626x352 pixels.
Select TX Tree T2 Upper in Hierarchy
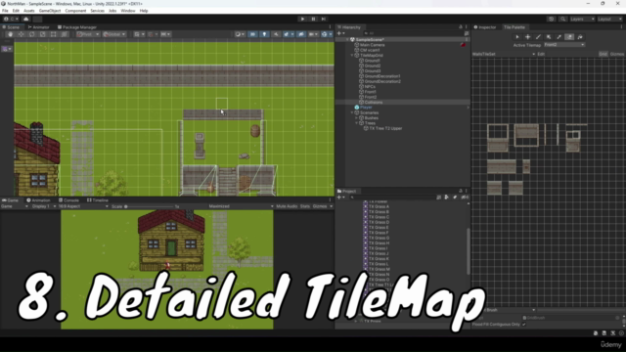[385, 128]
